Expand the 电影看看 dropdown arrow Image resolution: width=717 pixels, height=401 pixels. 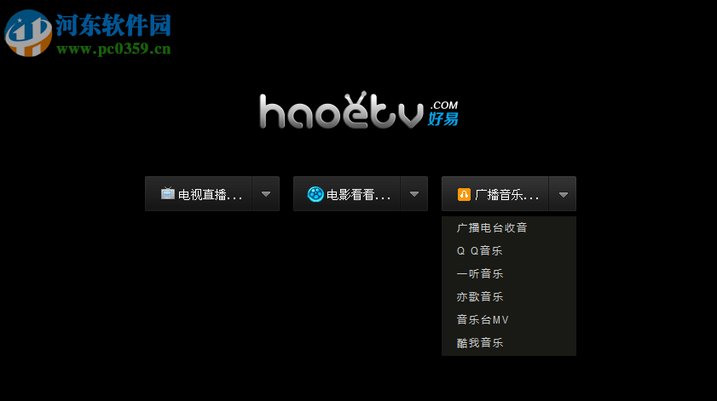[414, 193]
